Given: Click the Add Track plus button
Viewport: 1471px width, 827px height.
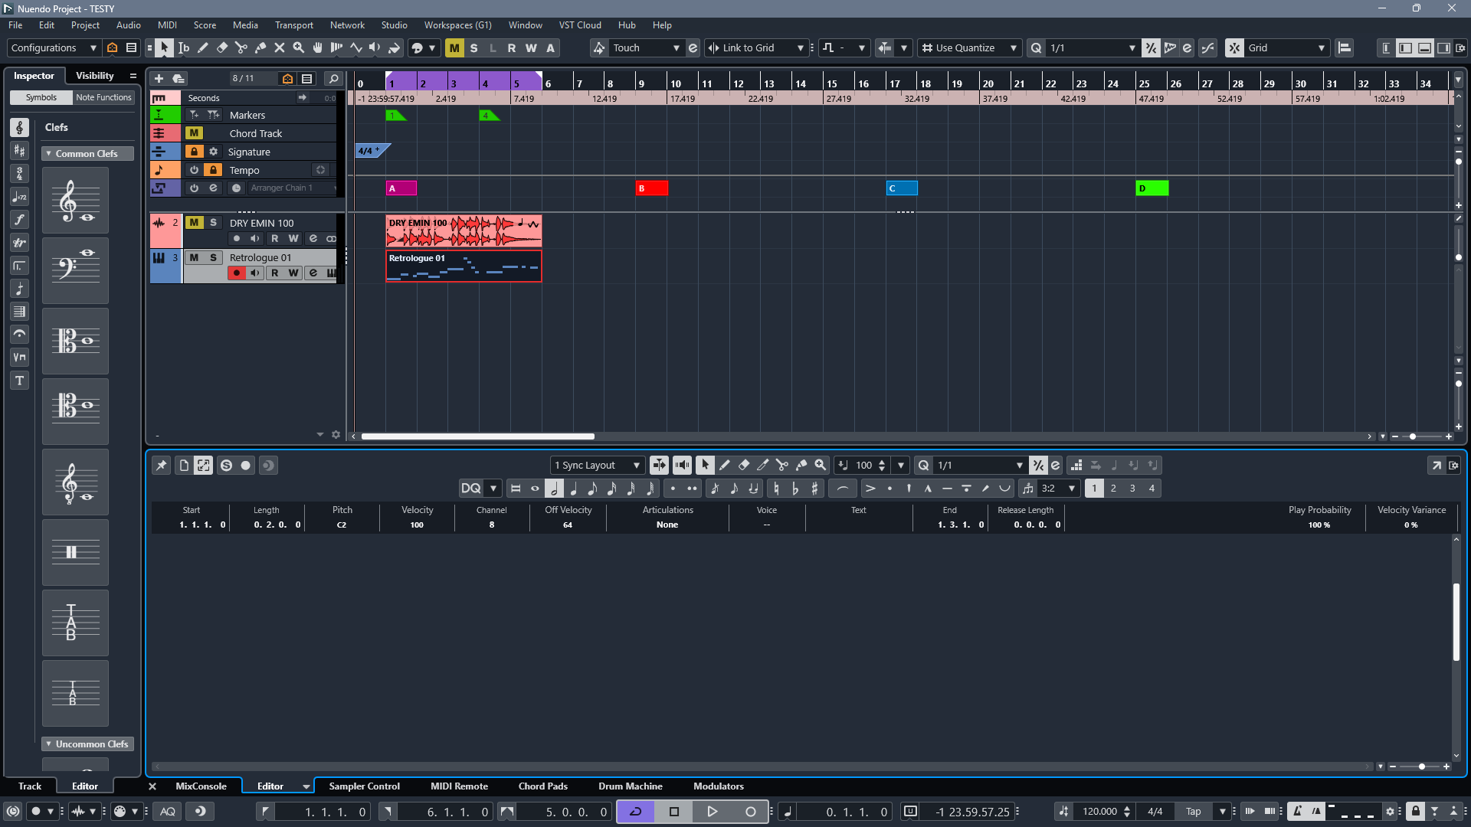Looking at the screenshot, I should tap(159, 78).
